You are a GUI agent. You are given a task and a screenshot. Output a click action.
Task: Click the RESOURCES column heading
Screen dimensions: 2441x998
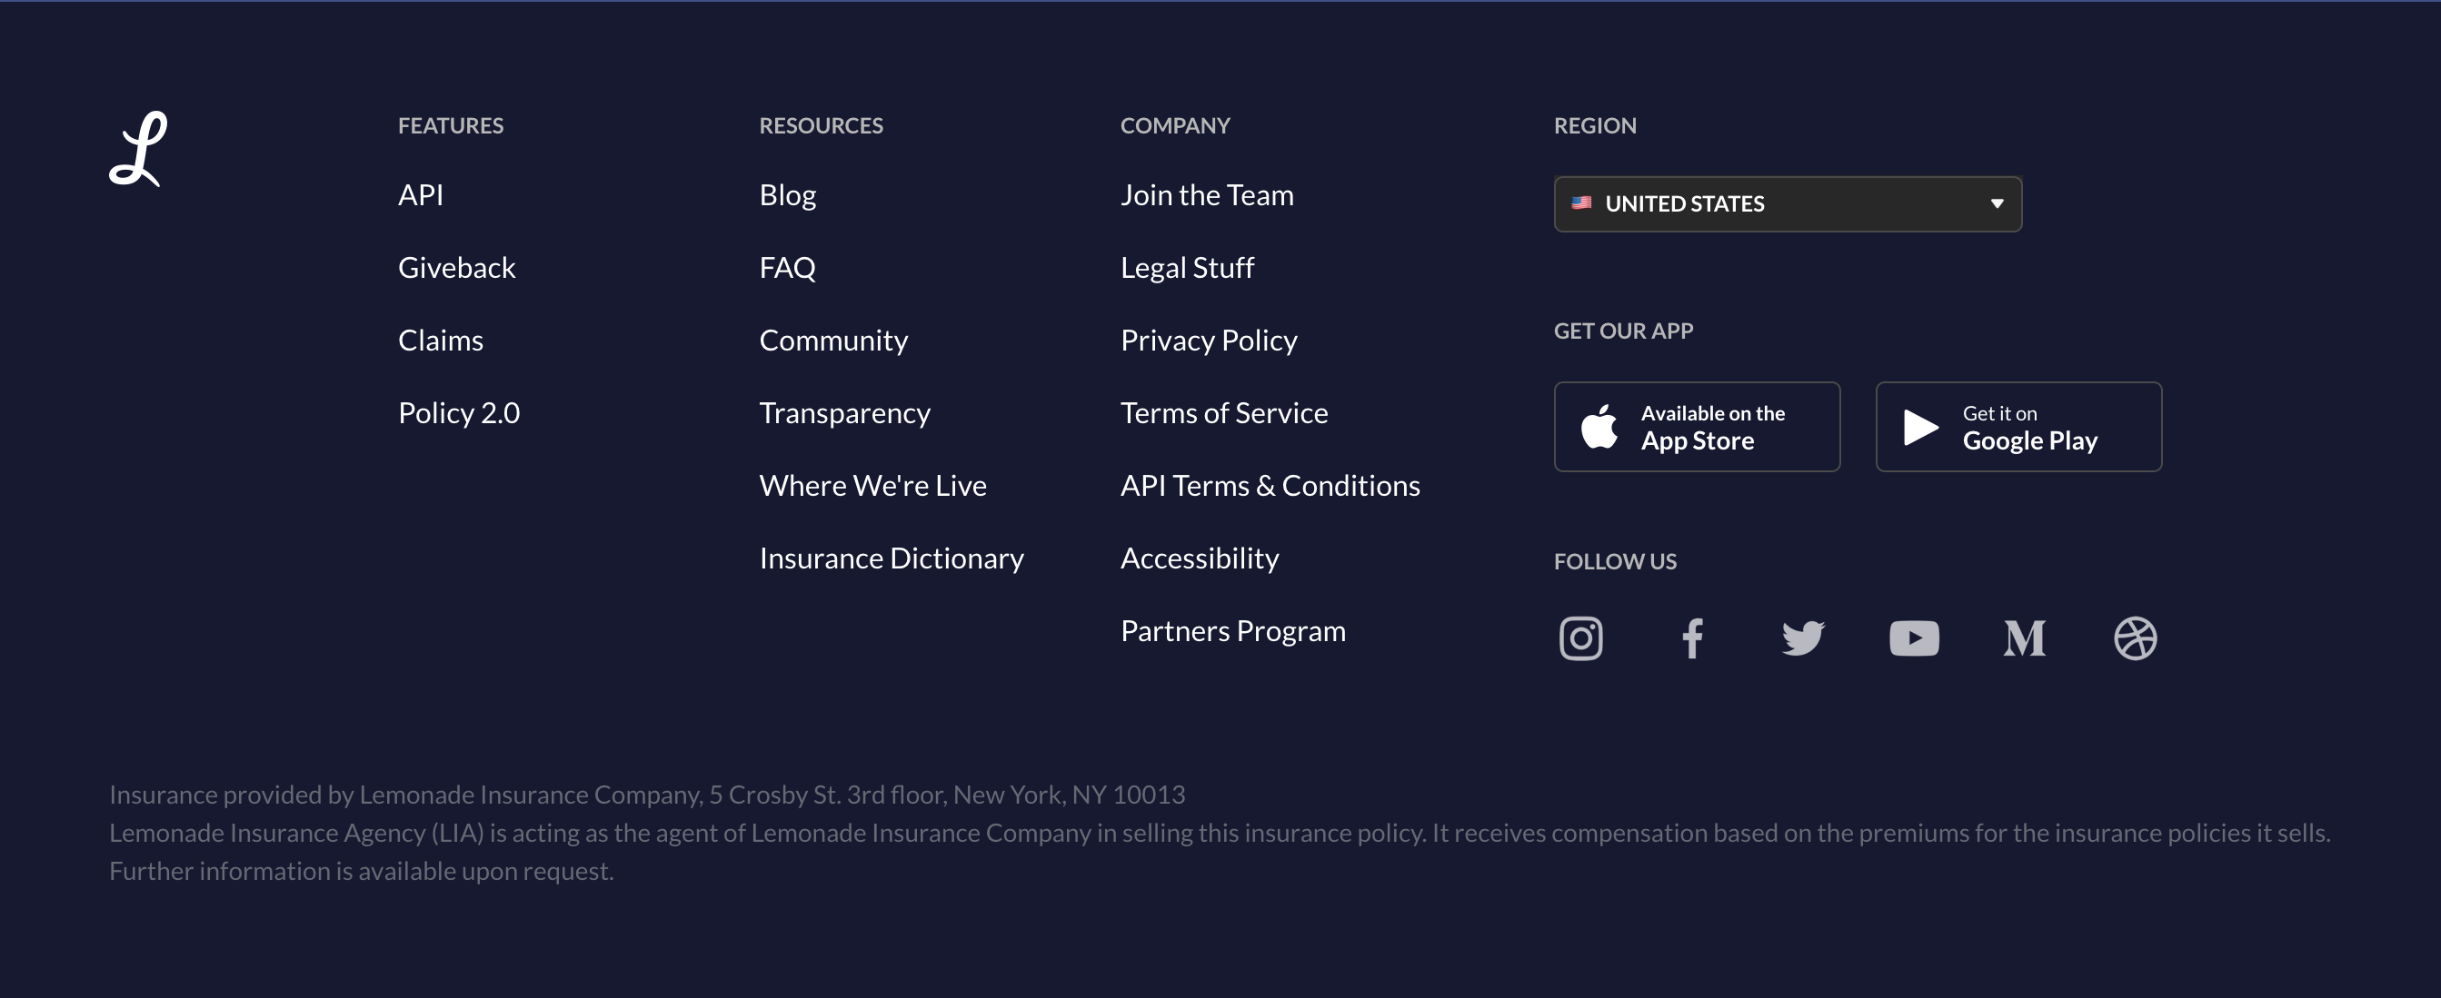click(x=821, y=126)
